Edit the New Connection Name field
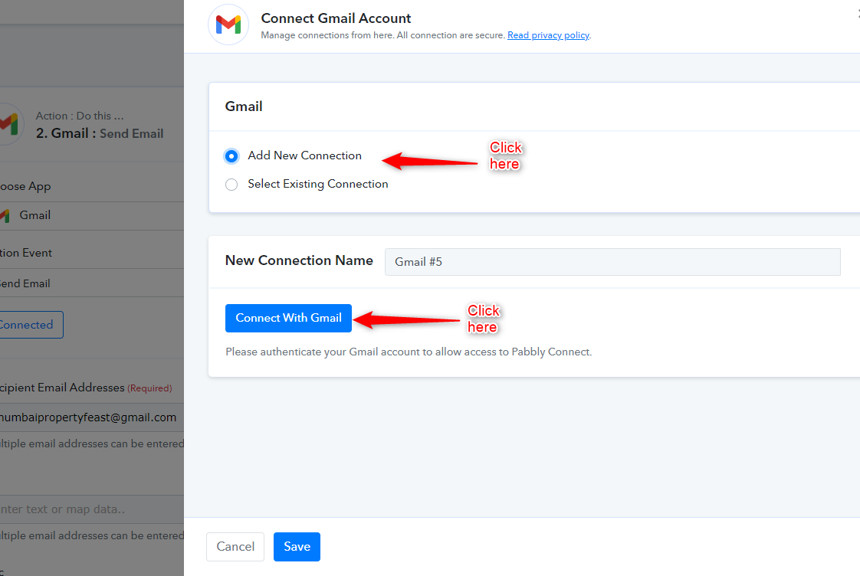The image size is (860, 576). click(612, 262)
